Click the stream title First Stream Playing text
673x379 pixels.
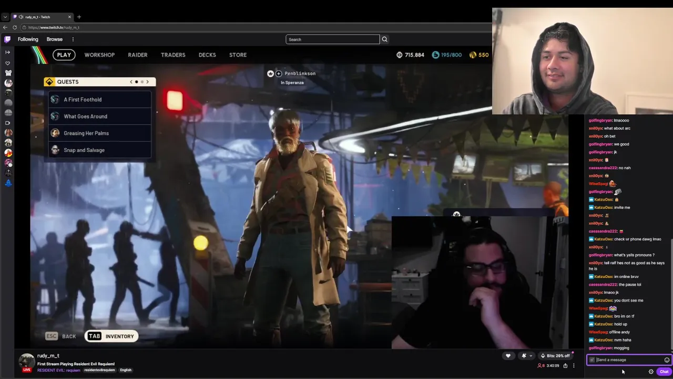pos(76,364)
